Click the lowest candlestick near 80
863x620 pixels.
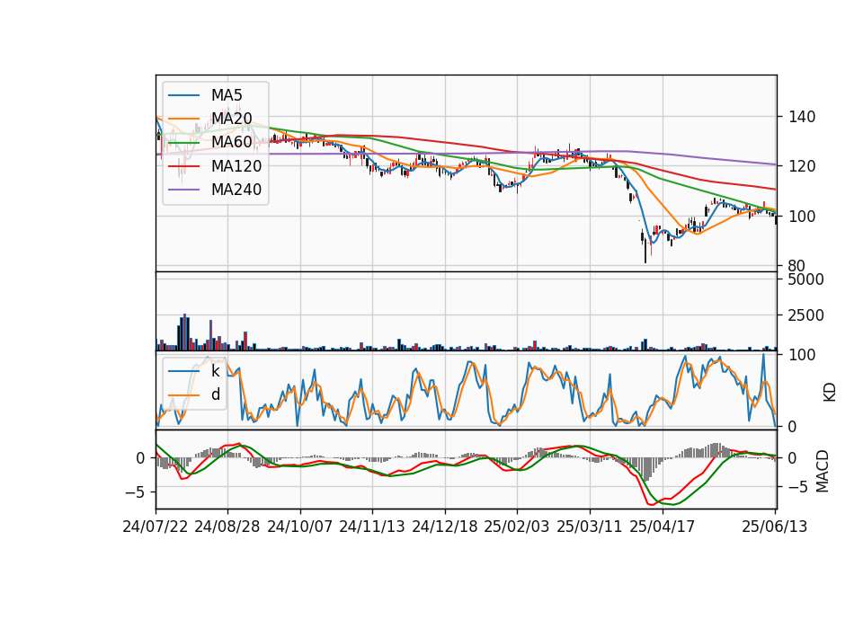tap(645, 251)
